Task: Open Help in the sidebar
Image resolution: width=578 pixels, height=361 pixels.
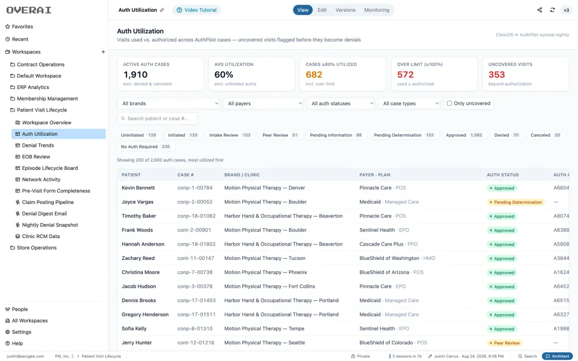Action: [x=14, y=343]
